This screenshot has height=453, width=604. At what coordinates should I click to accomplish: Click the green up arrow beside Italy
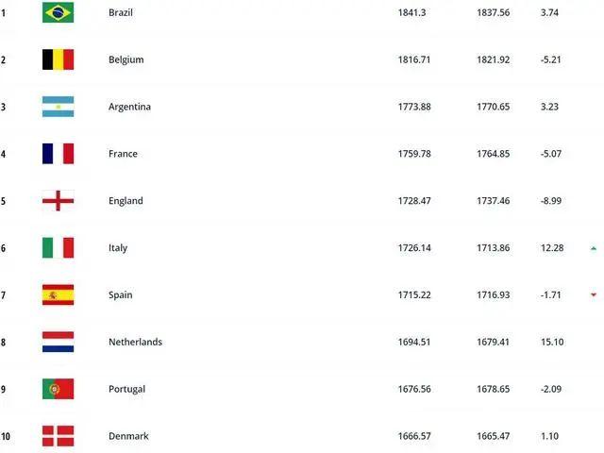(594, 248)
